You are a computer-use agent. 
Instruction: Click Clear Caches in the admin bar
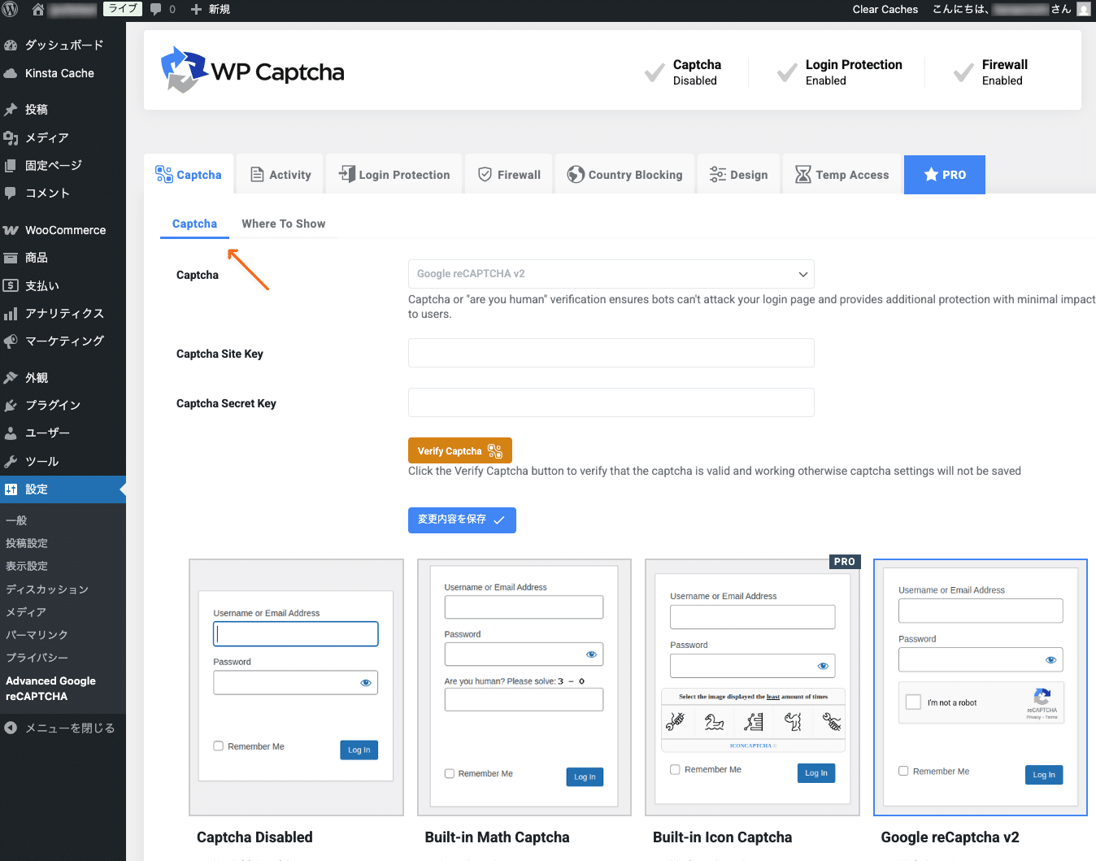[885, 10]
